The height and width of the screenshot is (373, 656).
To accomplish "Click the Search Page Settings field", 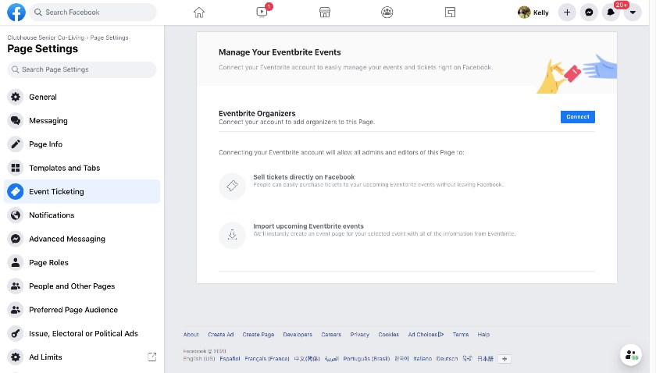I will click(82, 69).
